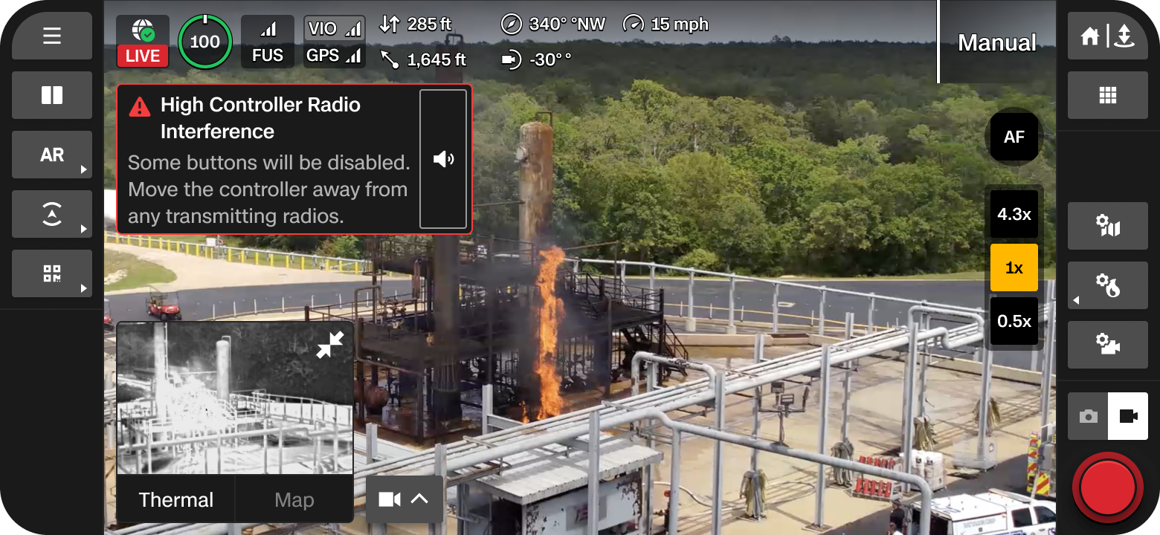Switch to the Map tab

[294, 499]
